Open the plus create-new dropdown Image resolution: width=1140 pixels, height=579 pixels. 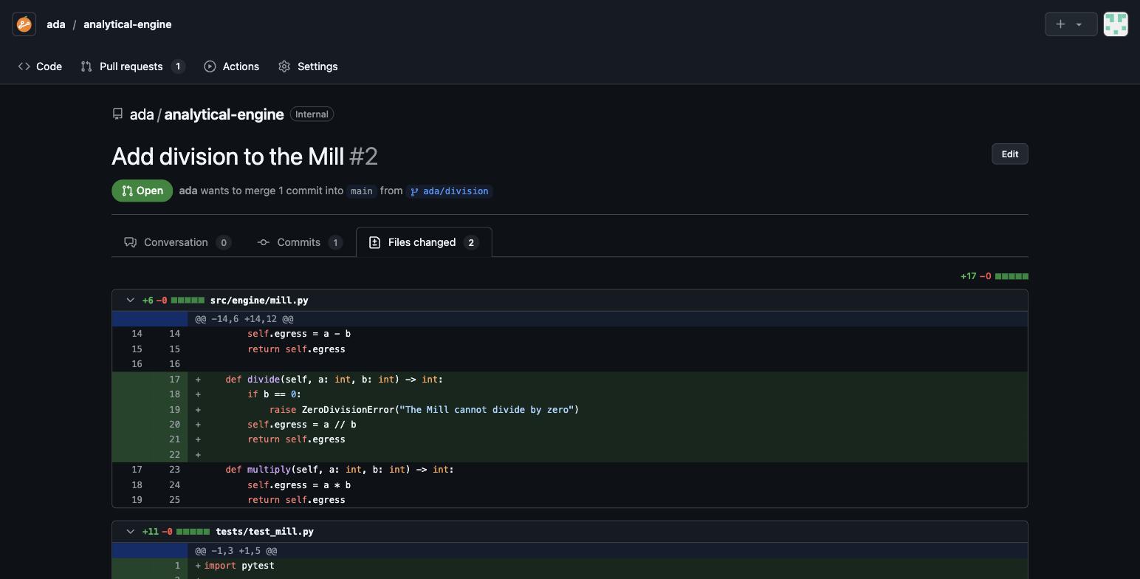tap(1071, 24)
